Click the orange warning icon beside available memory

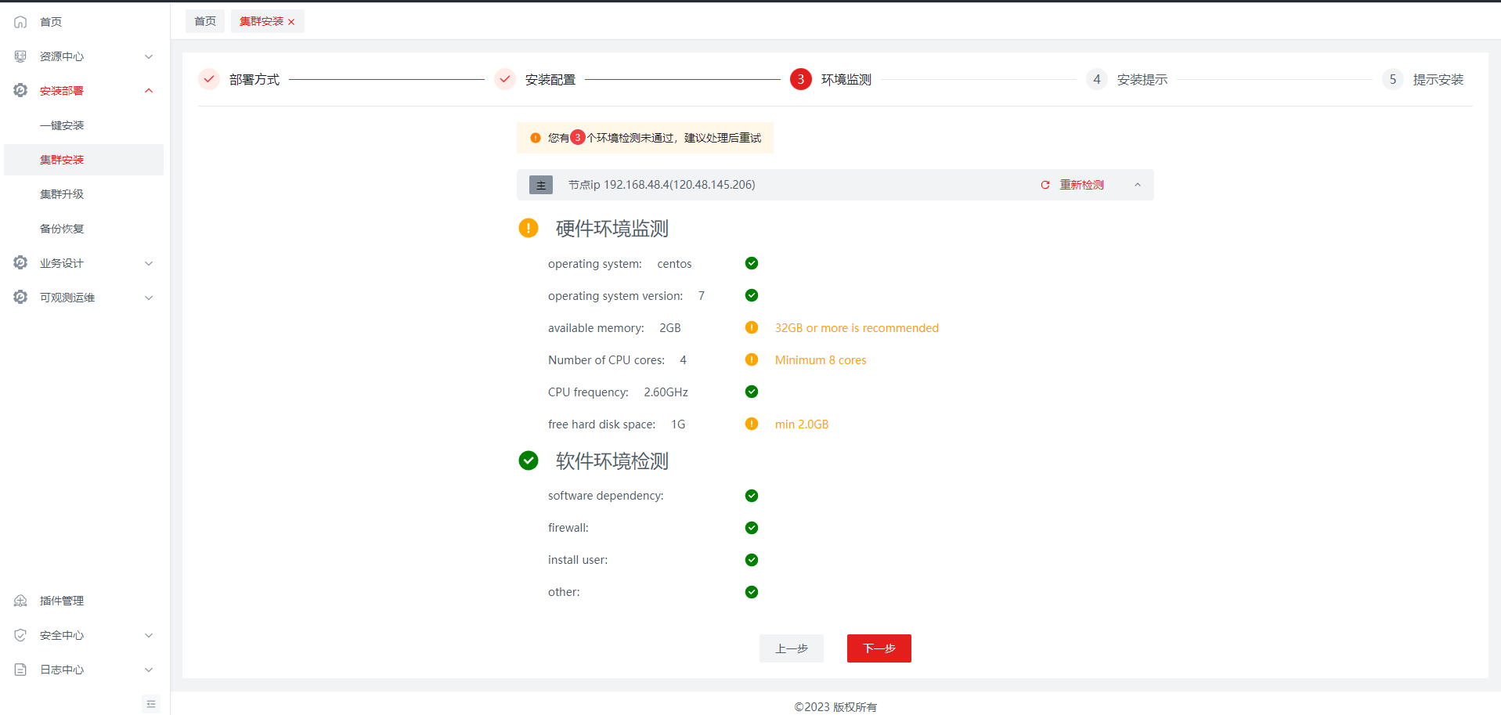pos(752,327)
